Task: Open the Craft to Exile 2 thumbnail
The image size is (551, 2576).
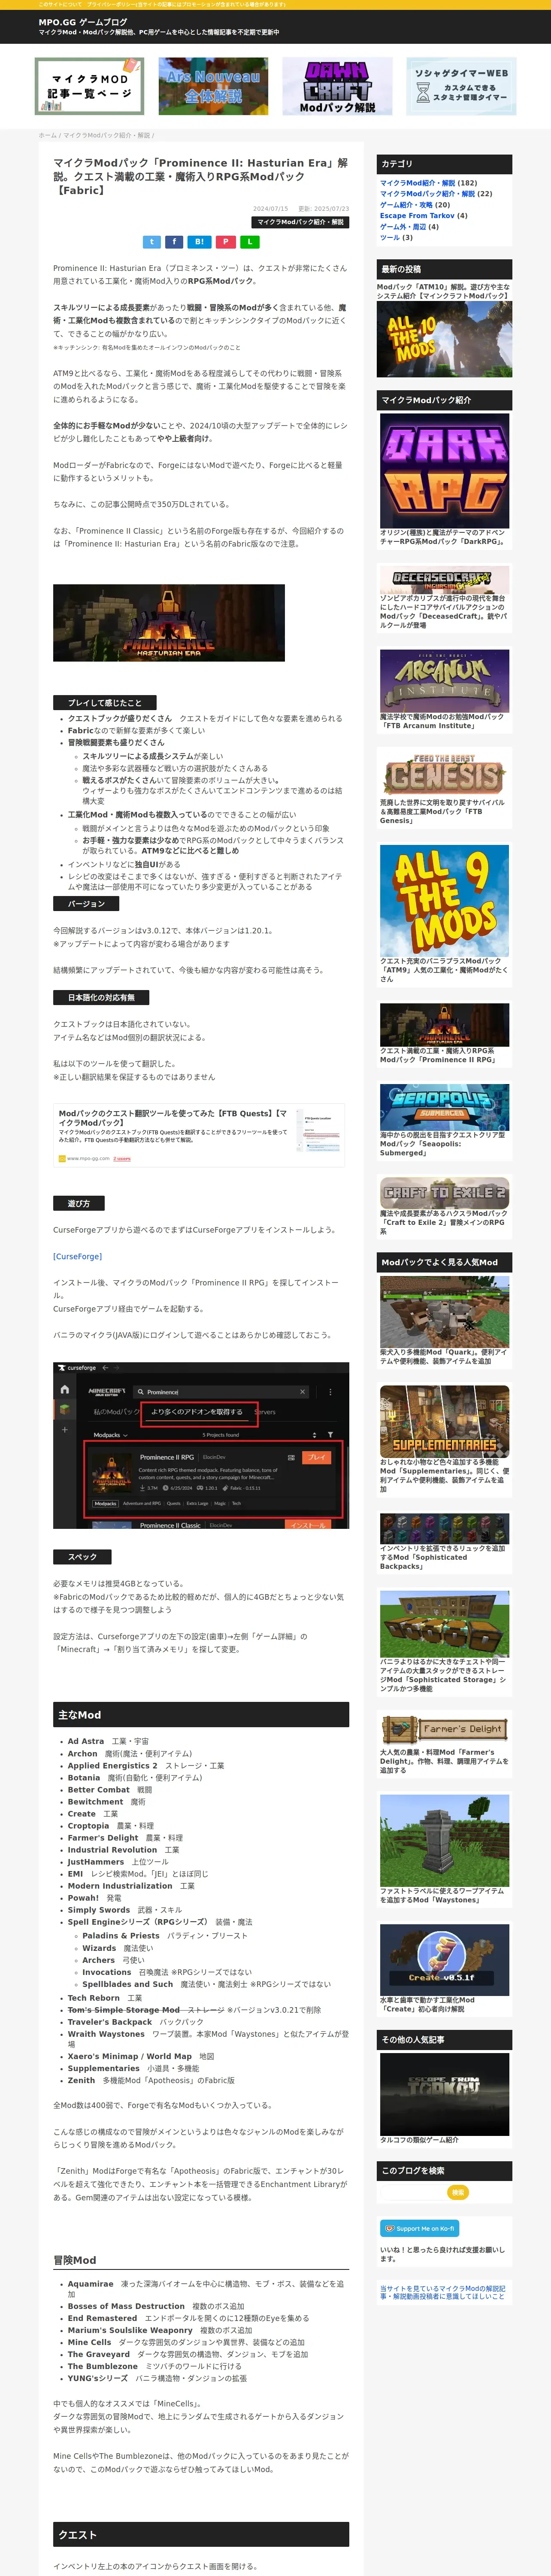Action: click(x=445, y=1194)
